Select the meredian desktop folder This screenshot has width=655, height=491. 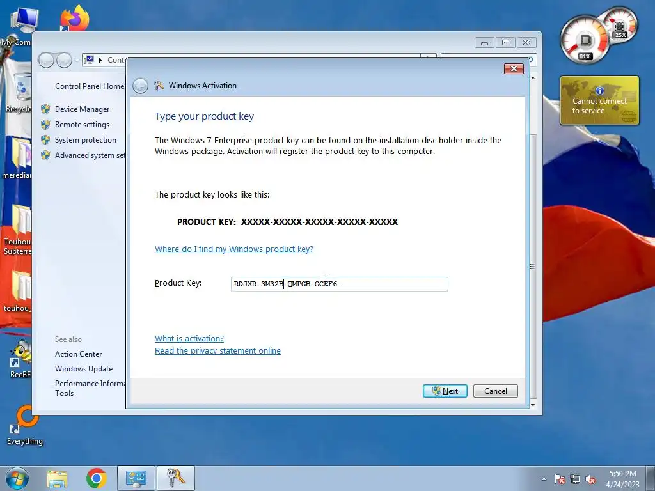pos(17,158)
